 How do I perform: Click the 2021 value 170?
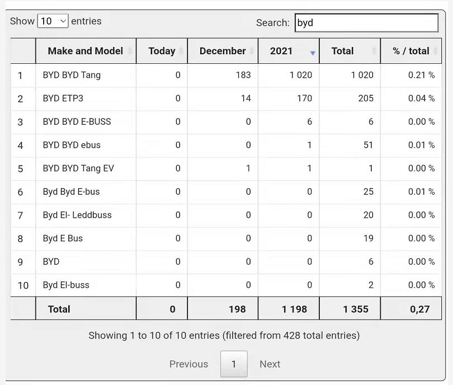tap(304, 98)
